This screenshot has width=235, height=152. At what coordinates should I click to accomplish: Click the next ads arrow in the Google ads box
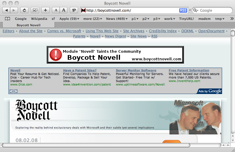point(16,91)
